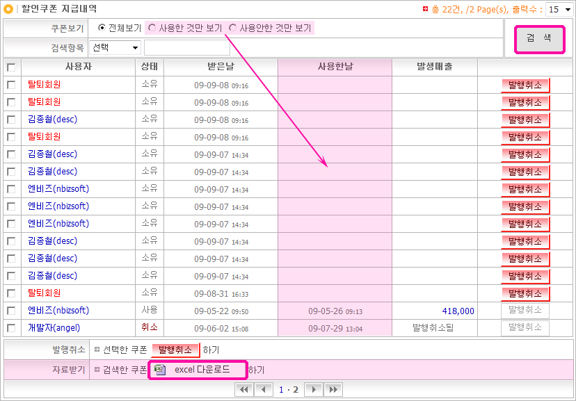Viewport: 576px width, 401px height.
Task: Select the 전체보기 radio option
Action: [x=102, y=28]
